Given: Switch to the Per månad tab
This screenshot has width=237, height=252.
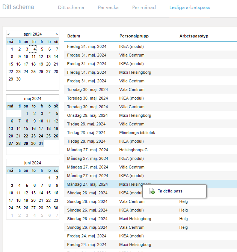Looking at the screenshot, I should pos(144,7).
